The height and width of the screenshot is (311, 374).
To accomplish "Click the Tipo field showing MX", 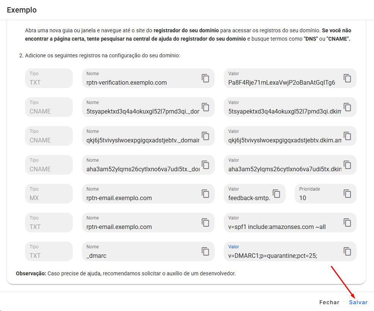I will (49, 194).
